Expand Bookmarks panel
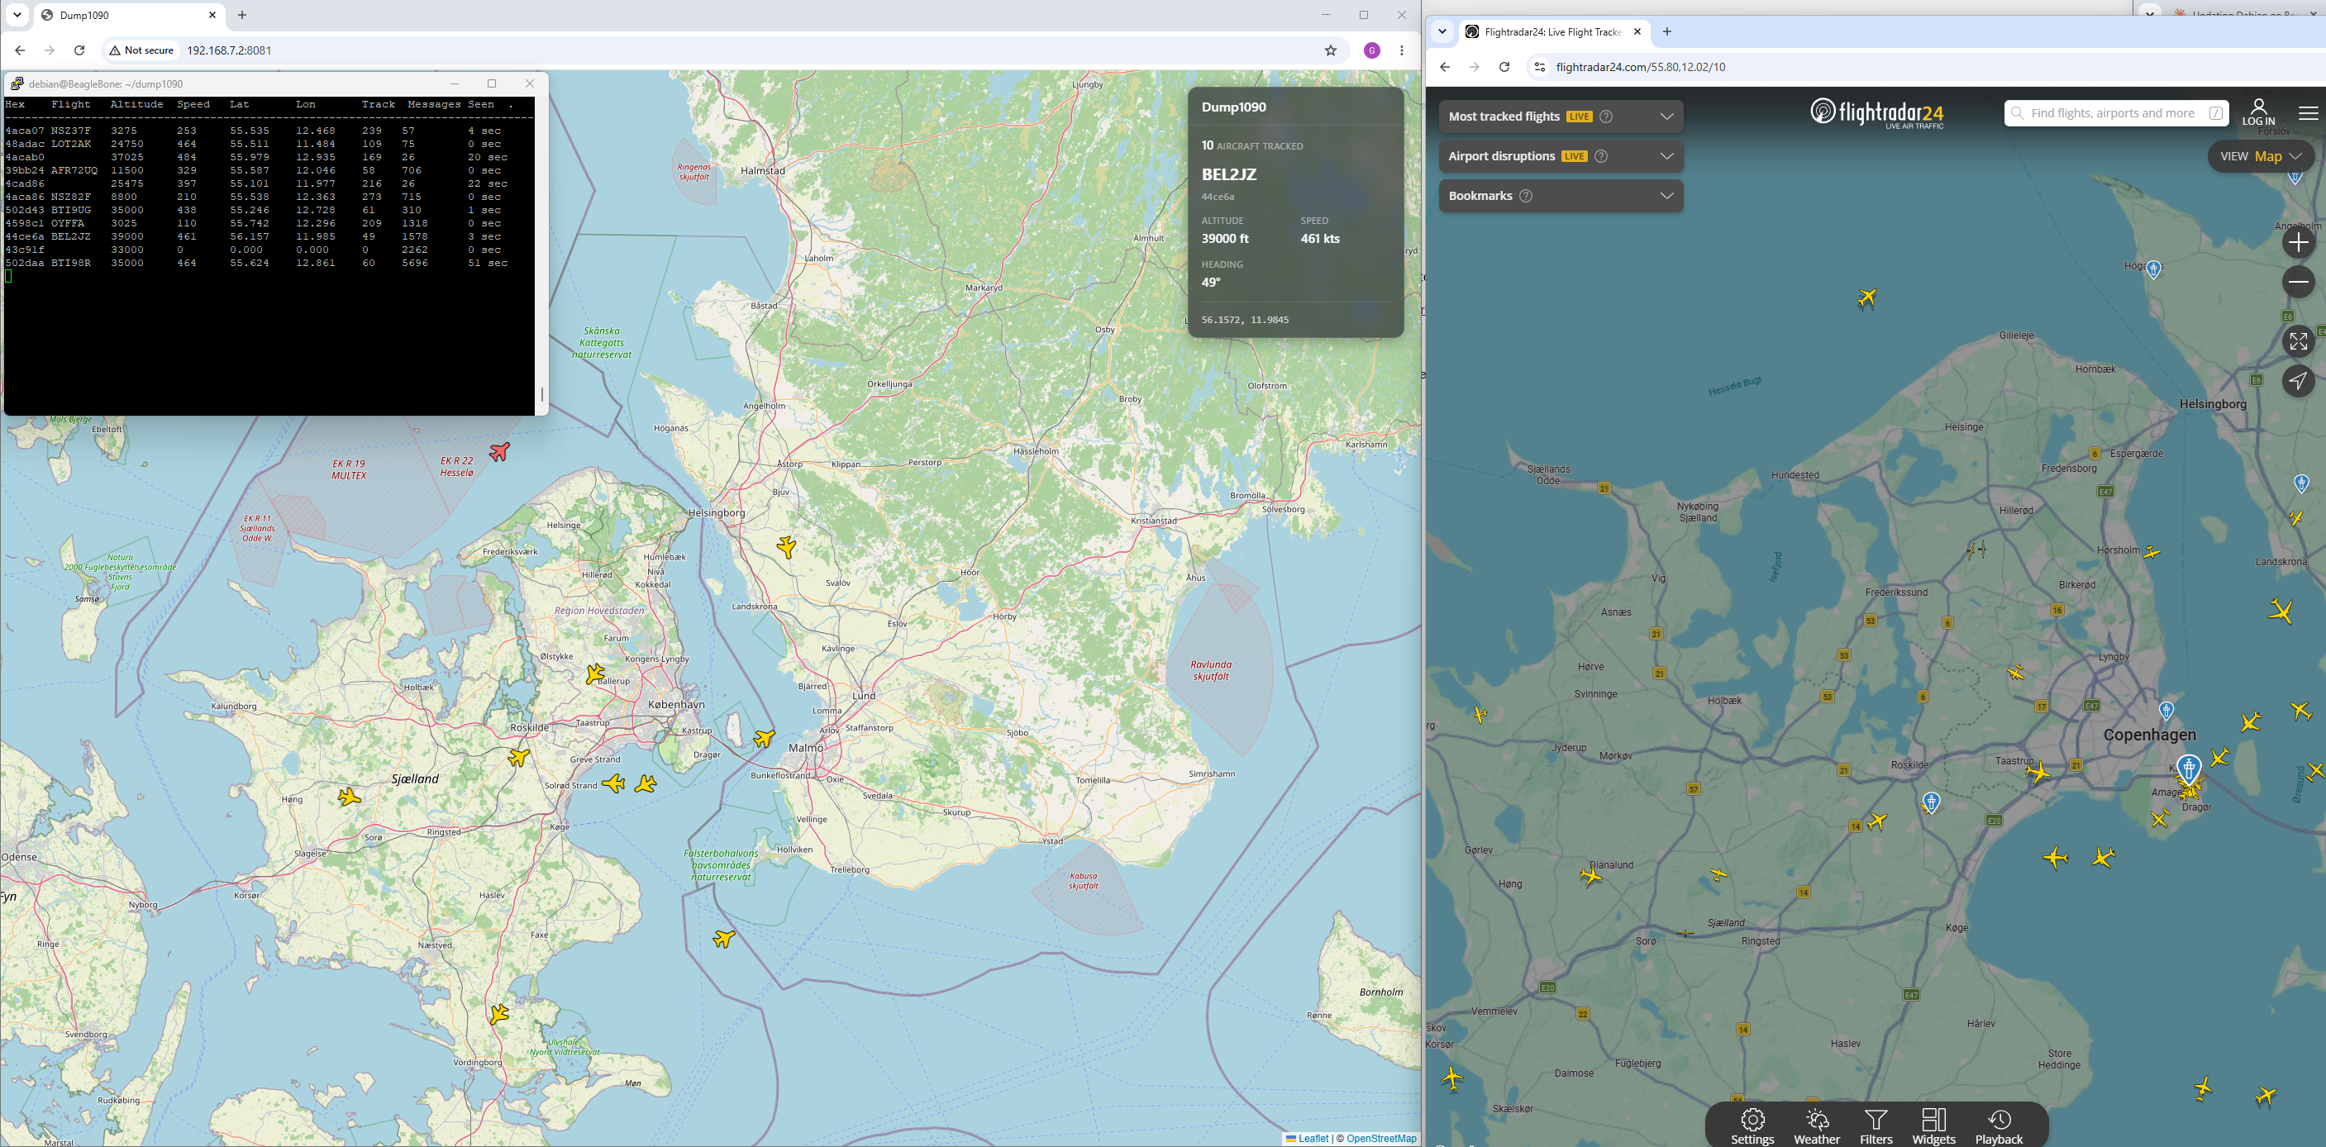 (1666, 196)
